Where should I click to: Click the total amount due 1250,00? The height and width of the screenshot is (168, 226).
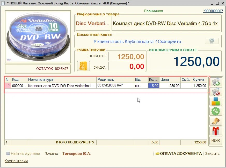185,62
